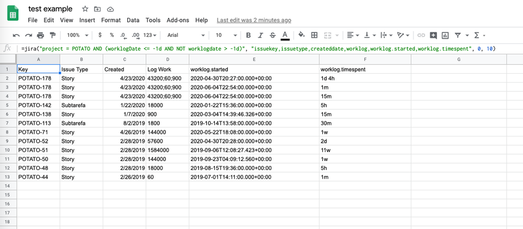This screenshot has height=229, width=523.
Task: Format as percent with % icon
Action: point(112,35)
